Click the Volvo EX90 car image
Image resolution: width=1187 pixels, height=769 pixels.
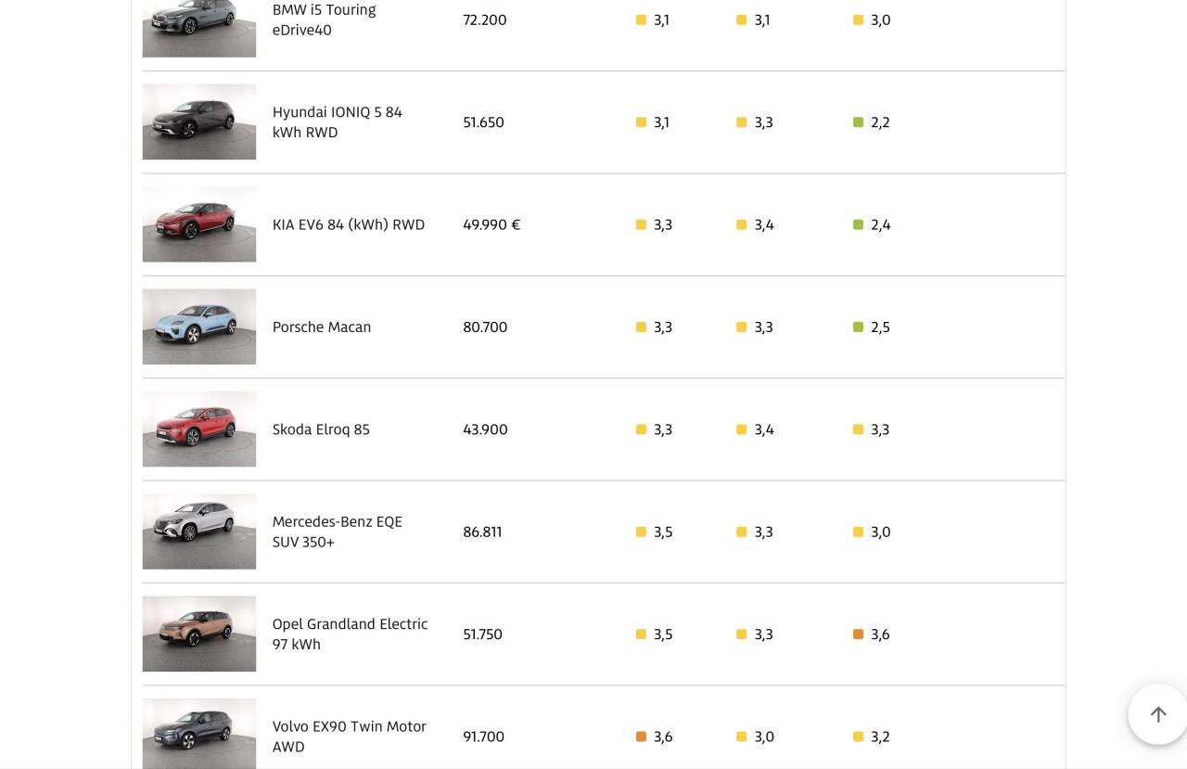pyautogui.click(x=199, y=734)
